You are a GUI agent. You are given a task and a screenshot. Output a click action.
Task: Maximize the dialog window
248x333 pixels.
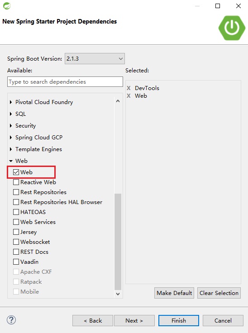[218, 6]
